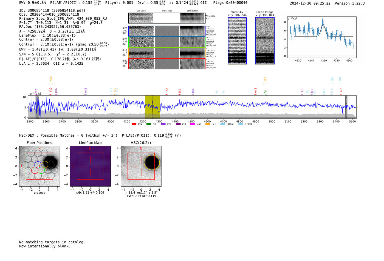
Task: Click the green Hγ line marker above spectrum
Action: point(265,92)
